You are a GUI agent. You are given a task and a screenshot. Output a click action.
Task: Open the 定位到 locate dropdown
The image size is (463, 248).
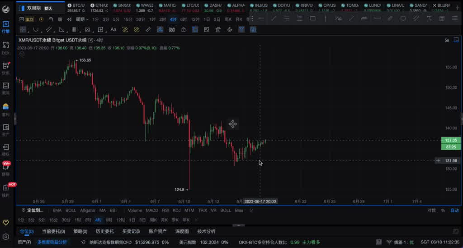[x=35, y=210]
